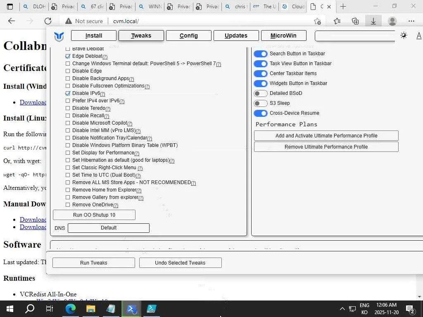
Task: Enable the S3 Sleep toggle
Action: click(x=261, y=103)
